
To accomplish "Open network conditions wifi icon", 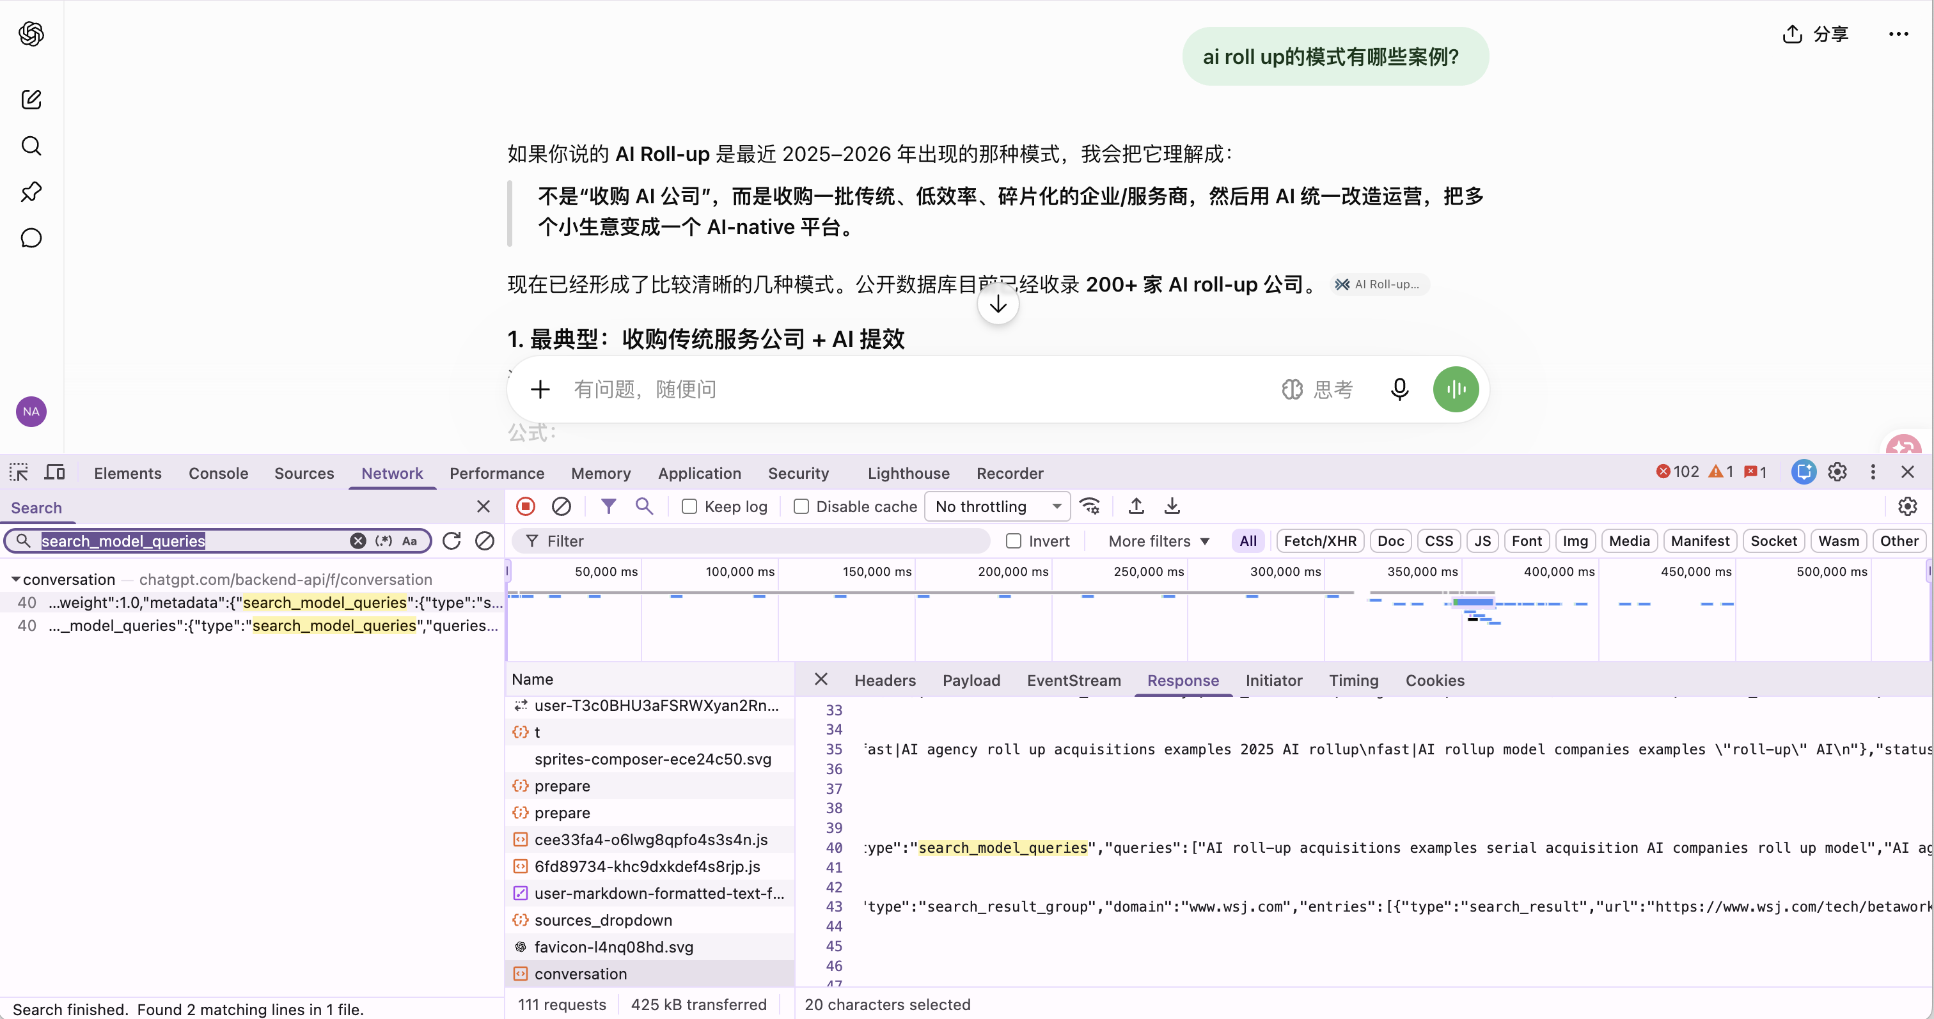I will [x=1089, y=506].
